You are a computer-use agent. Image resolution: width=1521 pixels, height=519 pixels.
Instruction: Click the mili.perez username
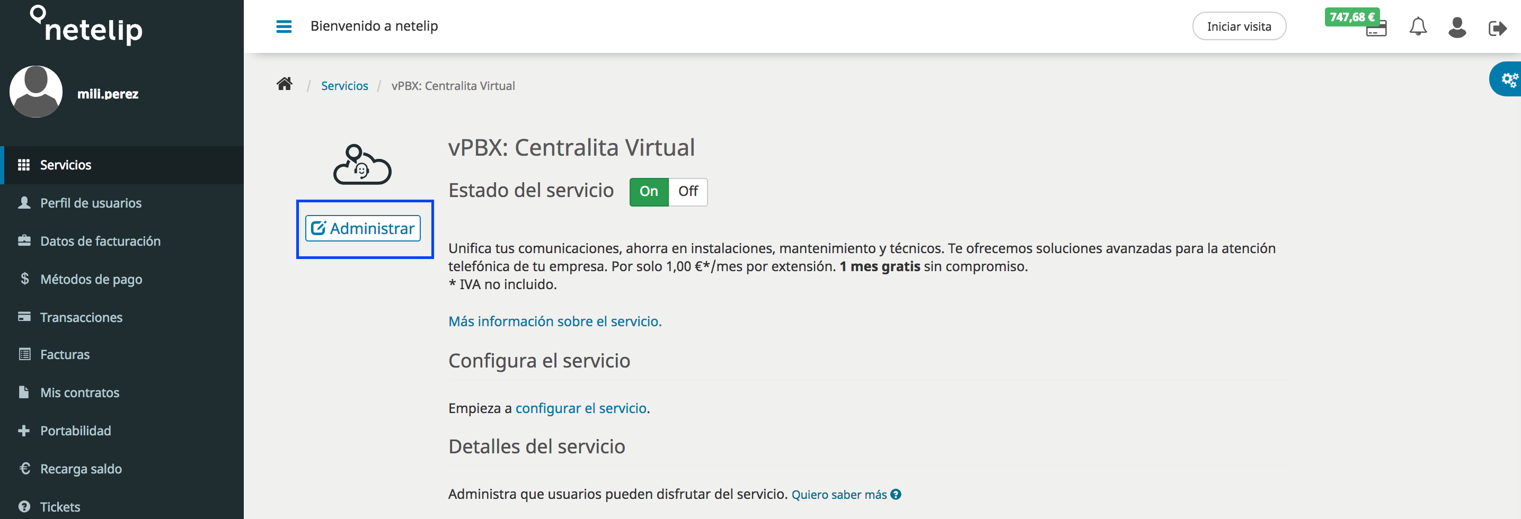click(x=108, y=94)
